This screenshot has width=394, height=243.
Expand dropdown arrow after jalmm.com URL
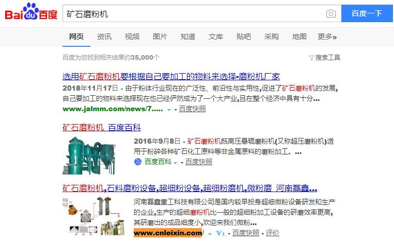169,110
